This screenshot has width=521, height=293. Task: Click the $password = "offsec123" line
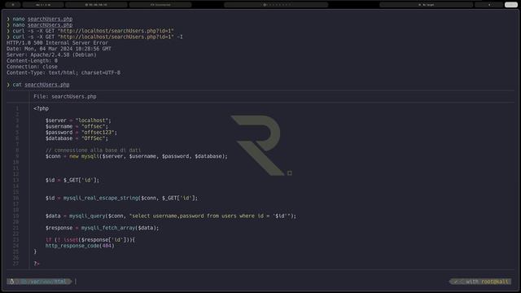click(x=81, y=133)
